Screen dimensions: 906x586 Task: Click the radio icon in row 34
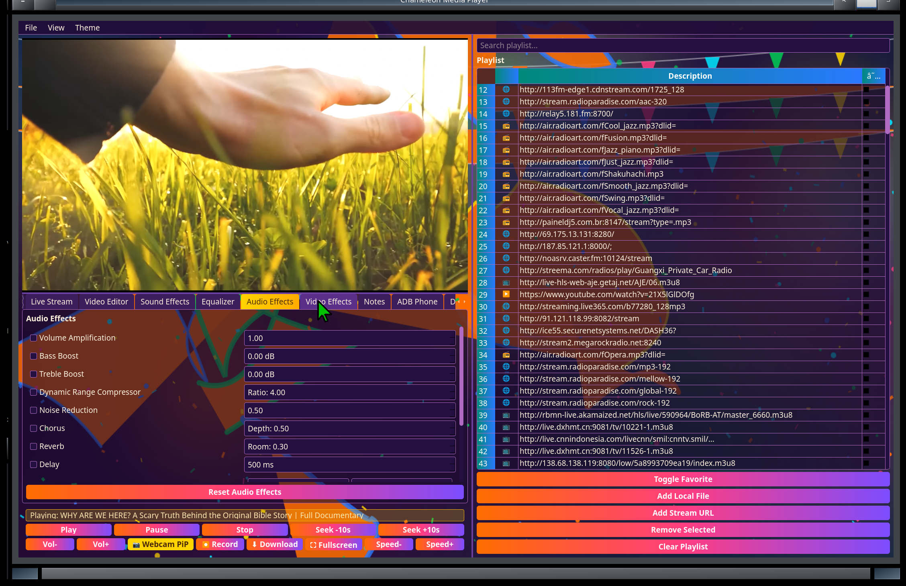[506, 355]
